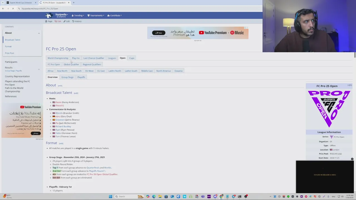
Task: Jump to Broadcast Talent in contents
Action: [13, 40]
